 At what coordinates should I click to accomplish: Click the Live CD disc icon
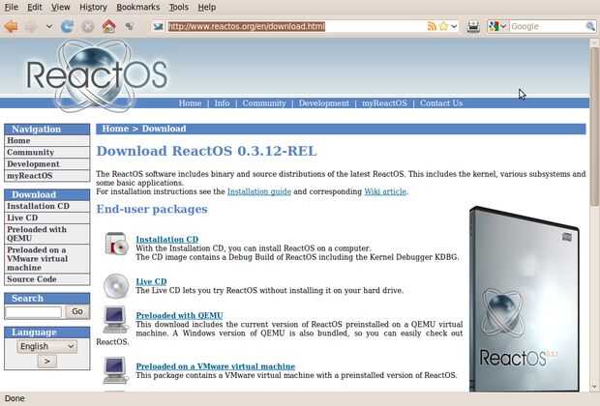(x=116, y=285)
